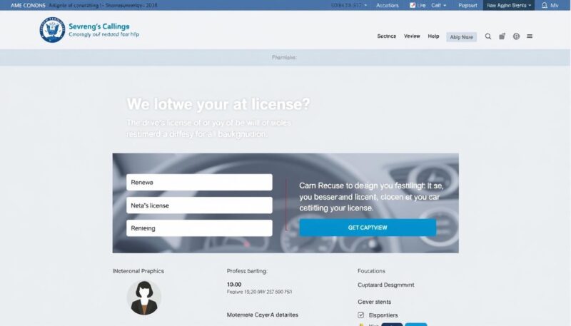Click the briefcase icon beside search

point(502,36)
